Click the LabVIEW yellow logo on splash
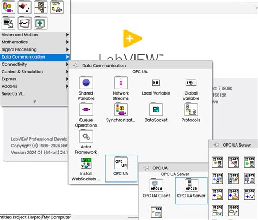This screenshot has width=258, height=220. point(132,39)
